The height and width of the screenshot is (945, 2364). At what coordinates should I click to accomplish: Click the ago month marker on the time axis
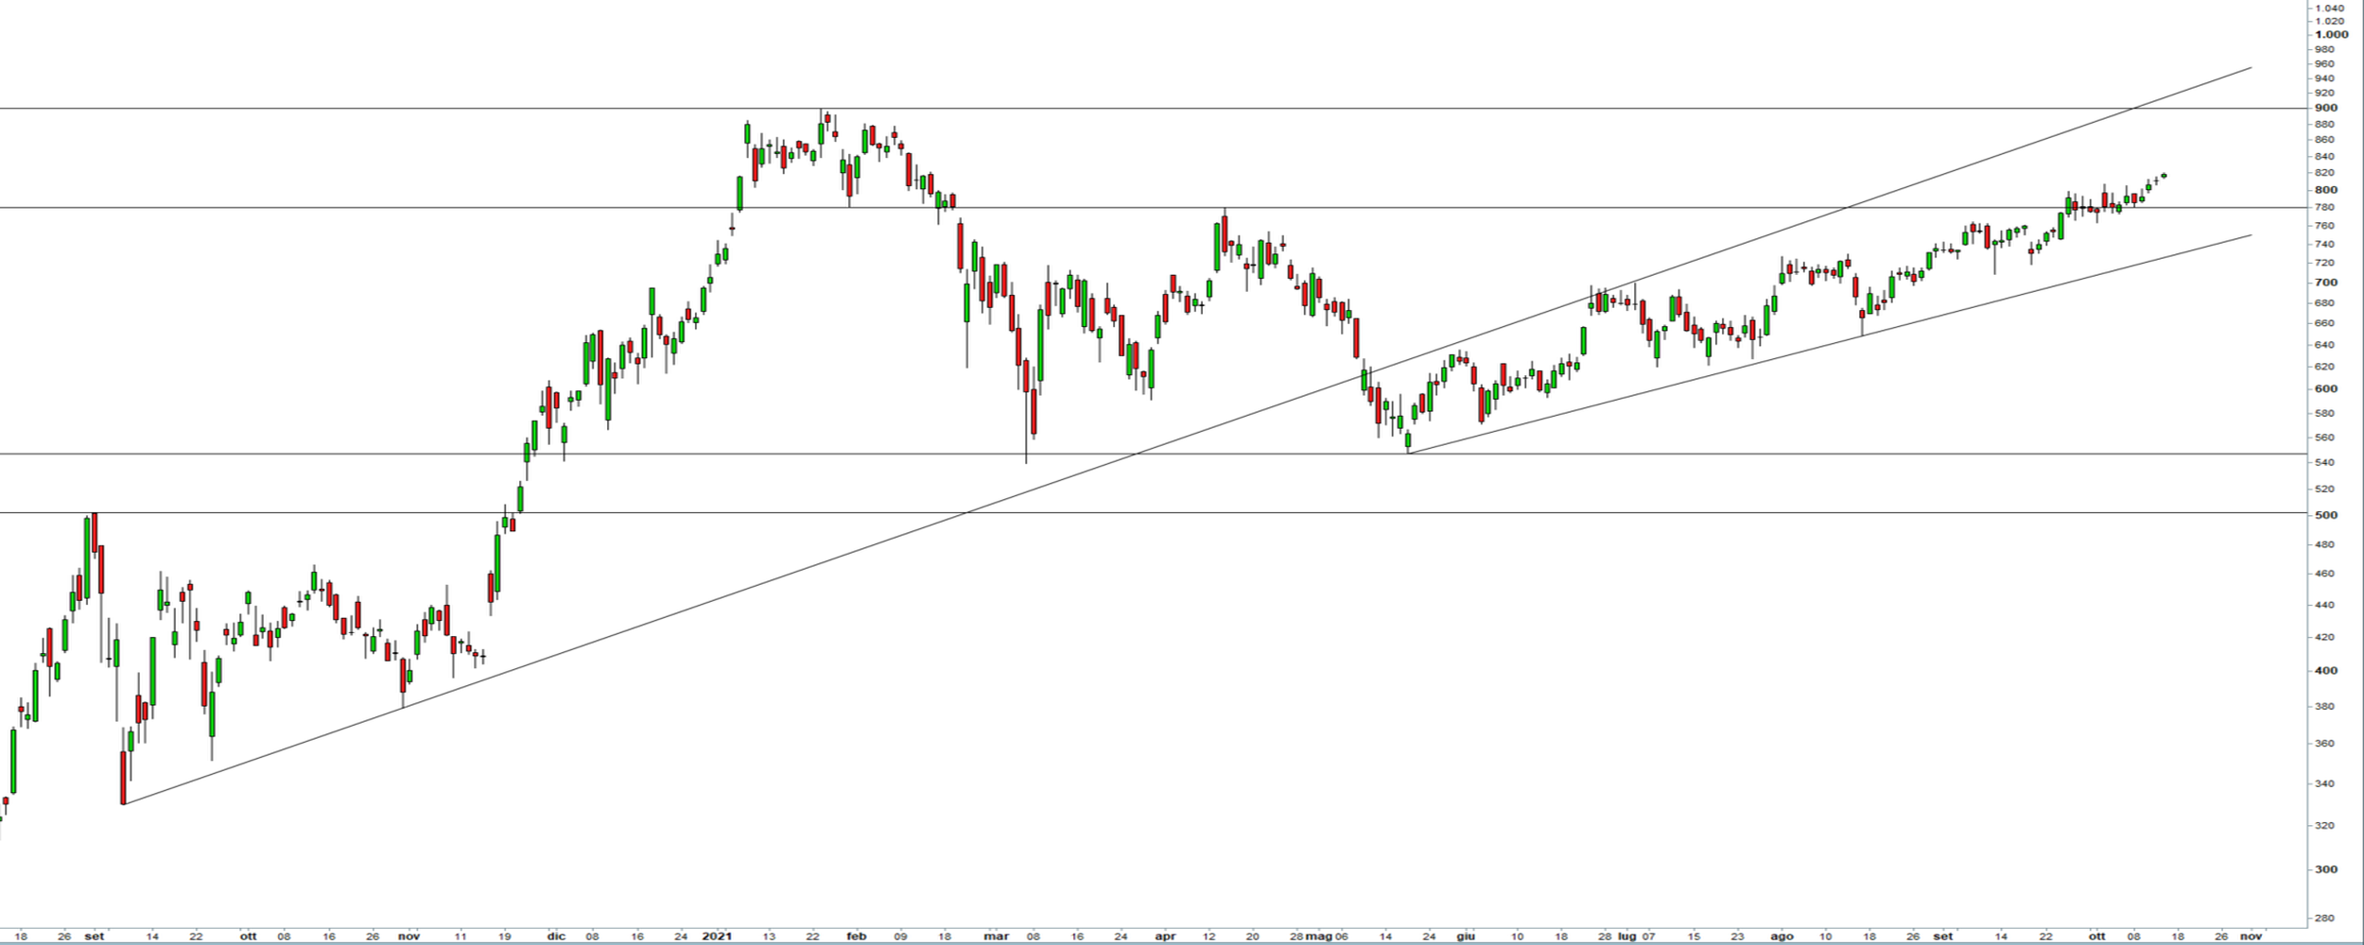click(1782, 936)
